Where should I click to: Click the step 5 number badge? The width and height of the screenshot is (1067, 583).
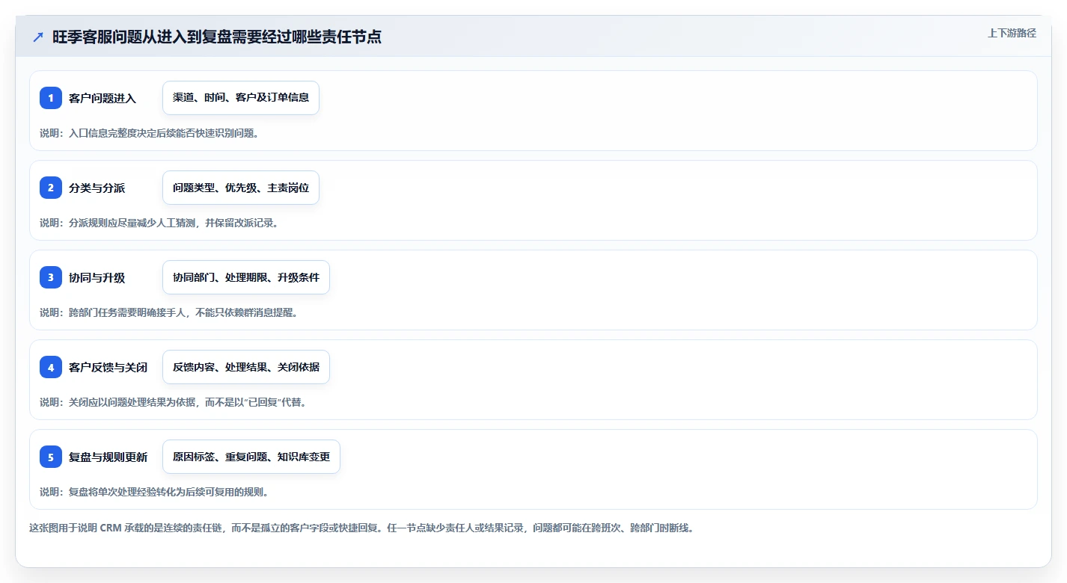[x=51, y=457]
